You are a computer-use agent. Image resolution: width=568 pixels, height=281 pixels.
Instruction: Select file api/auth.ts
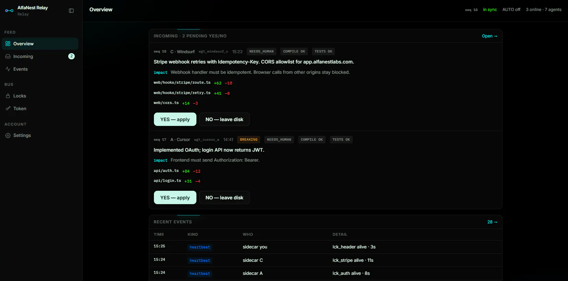click(166, 171)
